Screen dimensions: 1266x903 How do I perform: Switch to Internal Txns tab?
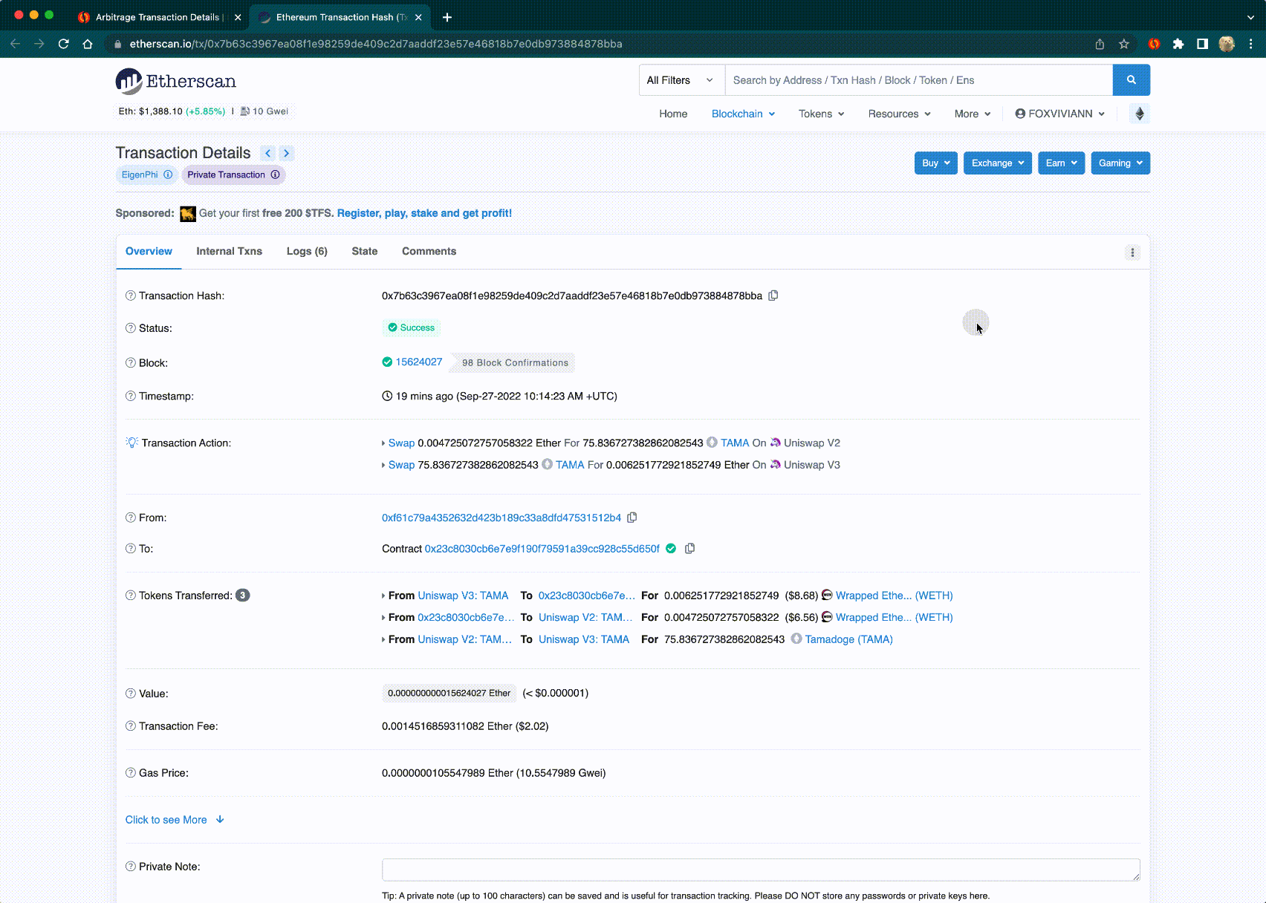[x=229, y=252]
